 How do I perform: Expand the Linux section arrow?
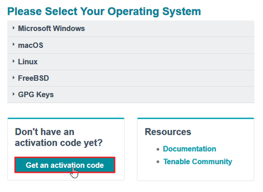[x=13, y=61]
